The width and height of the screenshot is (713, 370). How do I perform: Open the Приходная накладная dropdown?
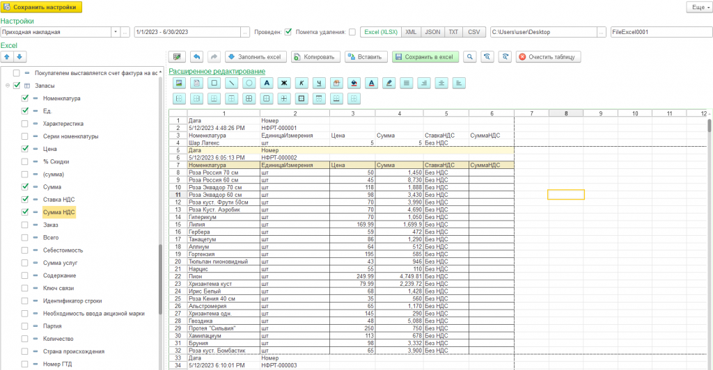115,32
